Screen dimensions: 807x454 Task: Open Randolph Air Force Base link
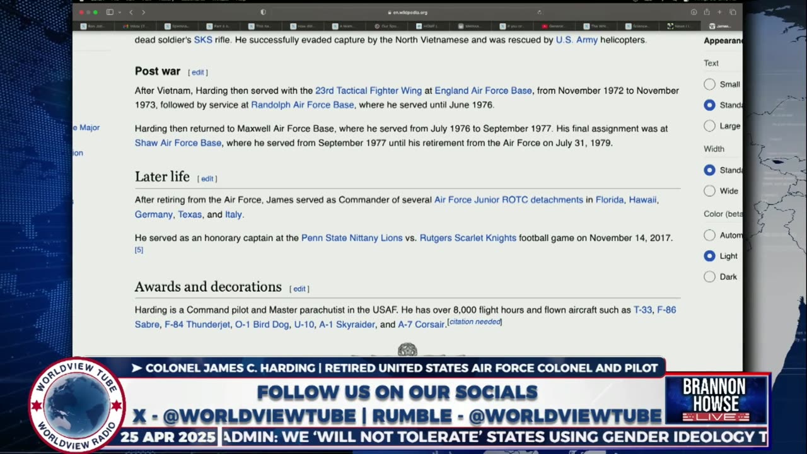pos(303,105)
